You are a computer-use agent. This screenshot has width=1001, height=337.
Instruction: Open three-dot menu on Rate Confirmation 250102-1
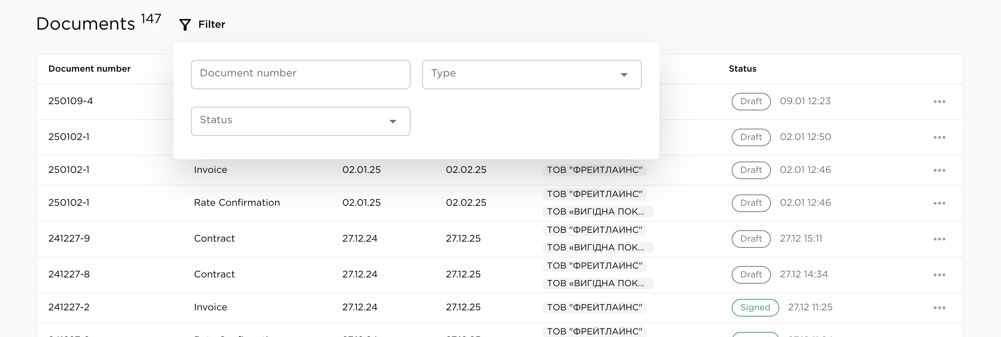coord(939,204)
